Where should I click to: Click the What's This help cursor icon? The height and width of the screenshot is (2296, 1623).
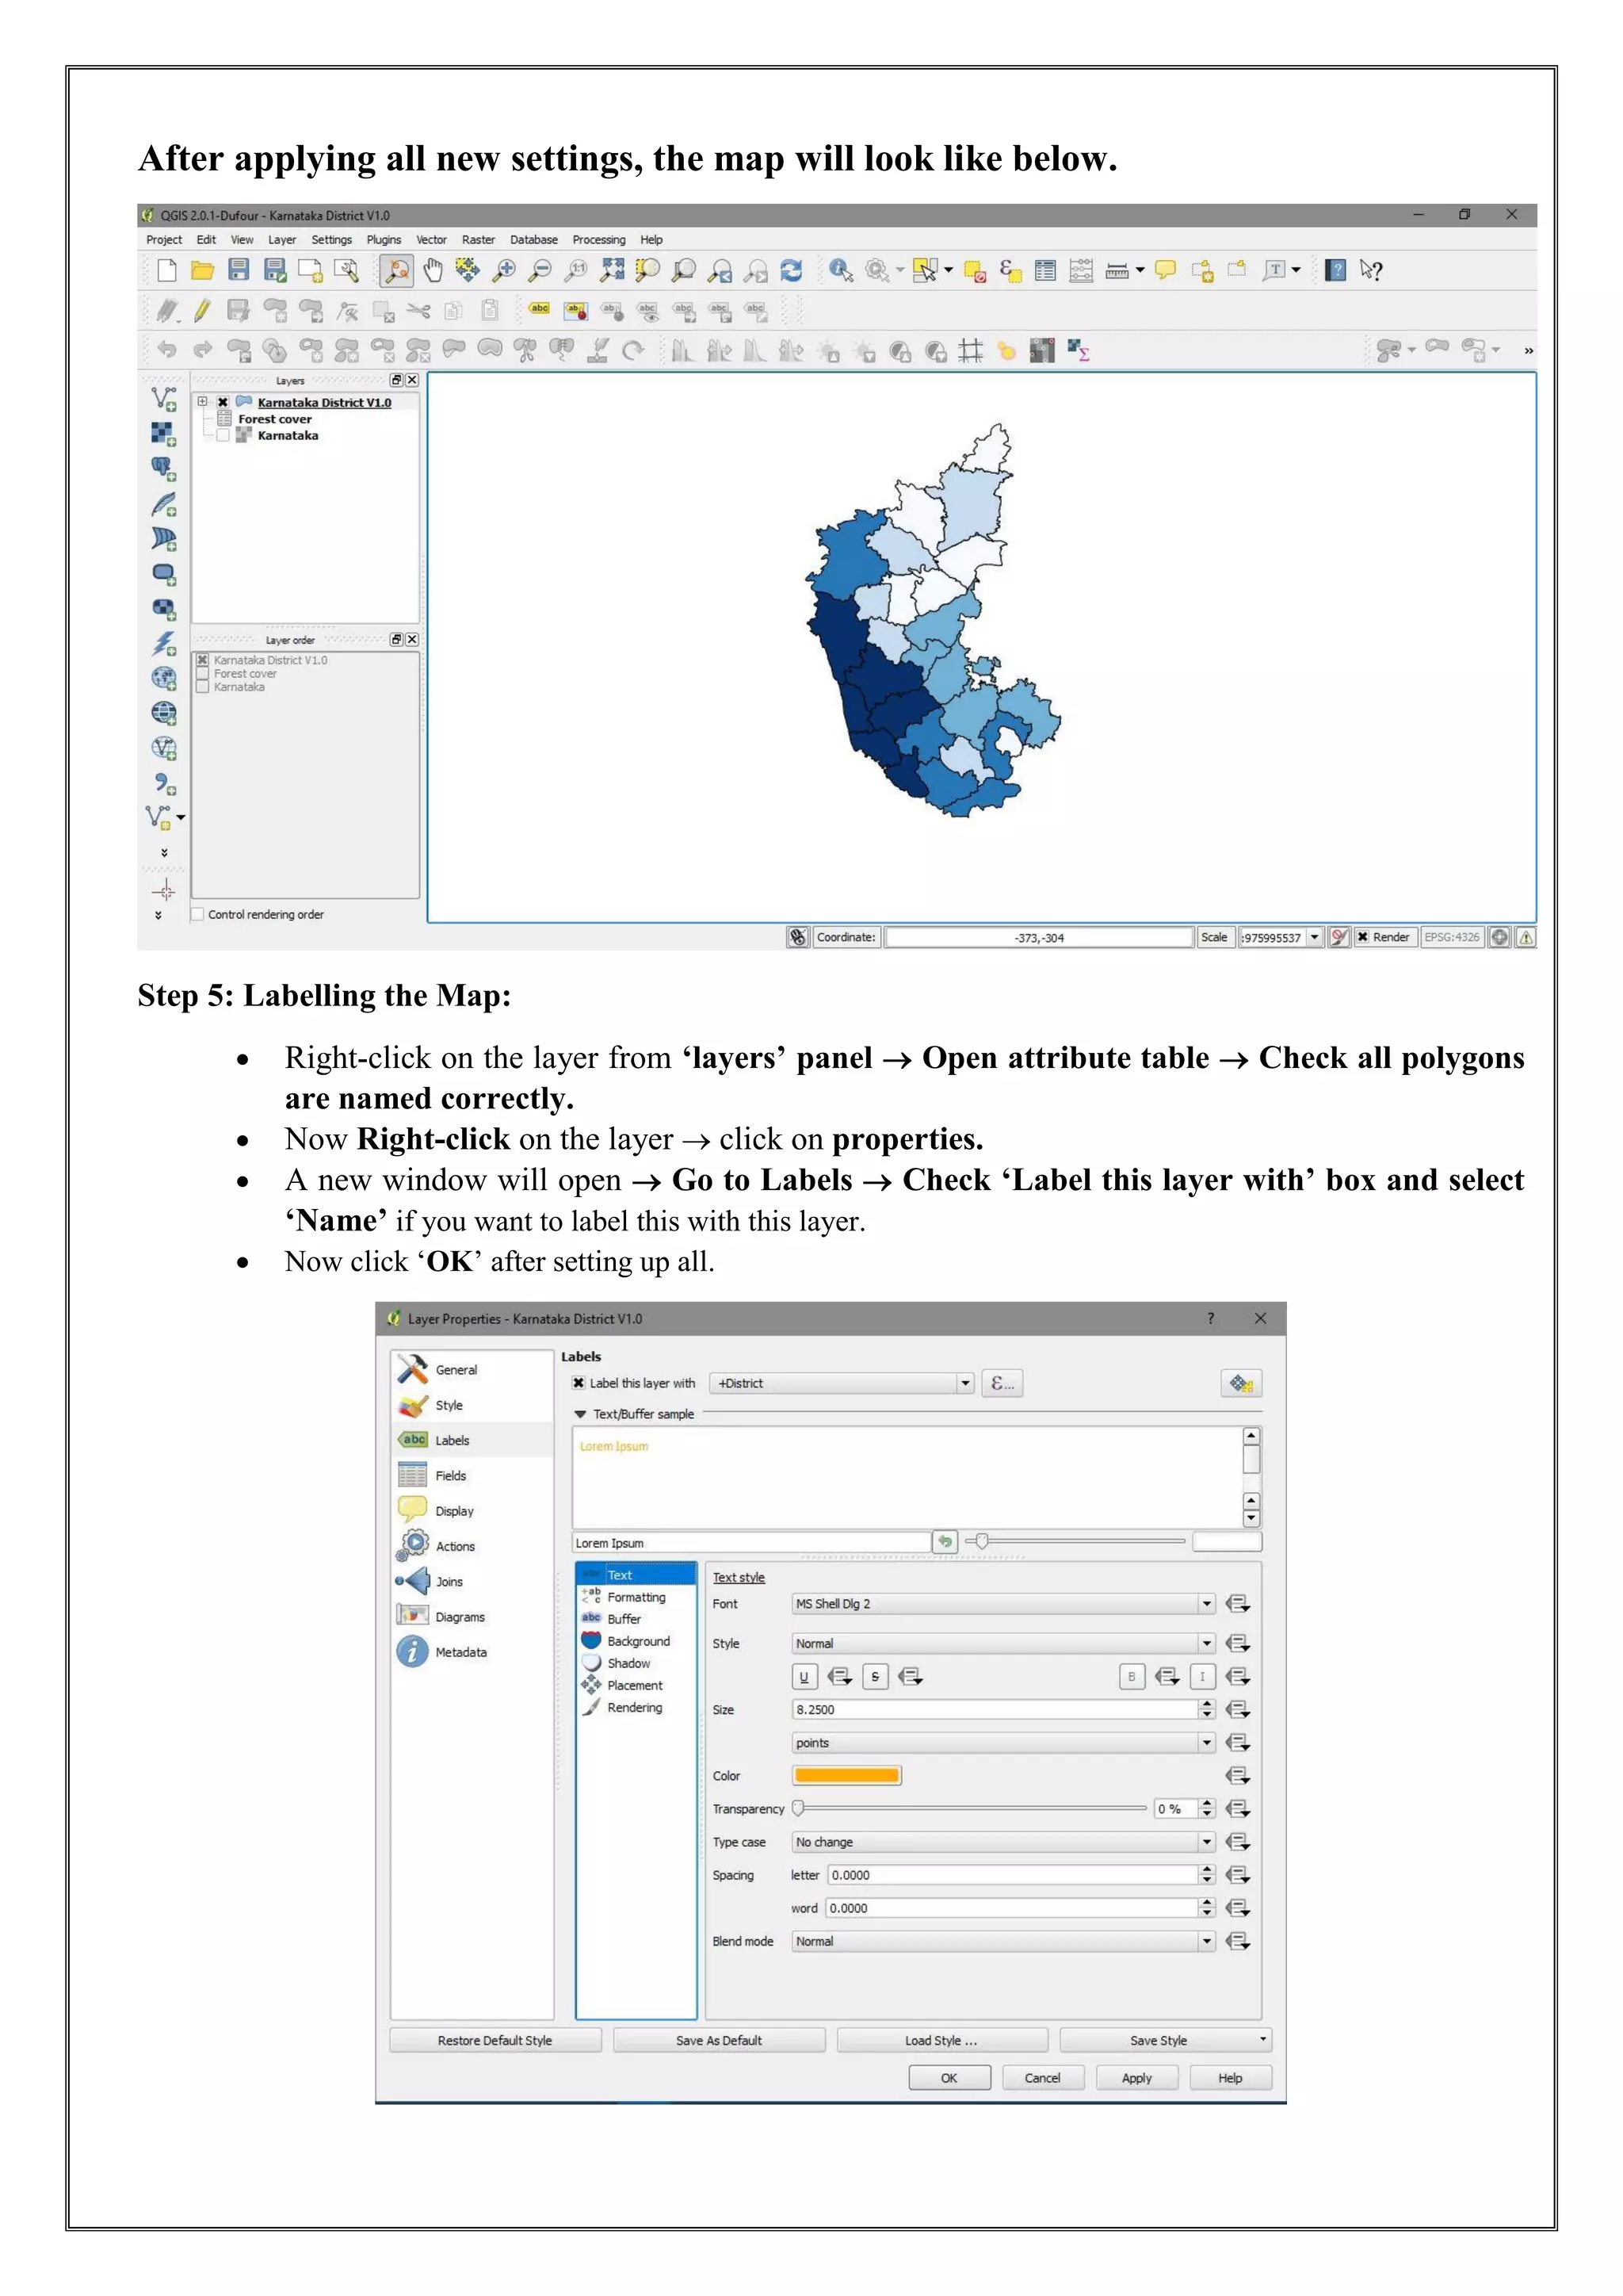pyautogui.click(x=1371, y=270)
